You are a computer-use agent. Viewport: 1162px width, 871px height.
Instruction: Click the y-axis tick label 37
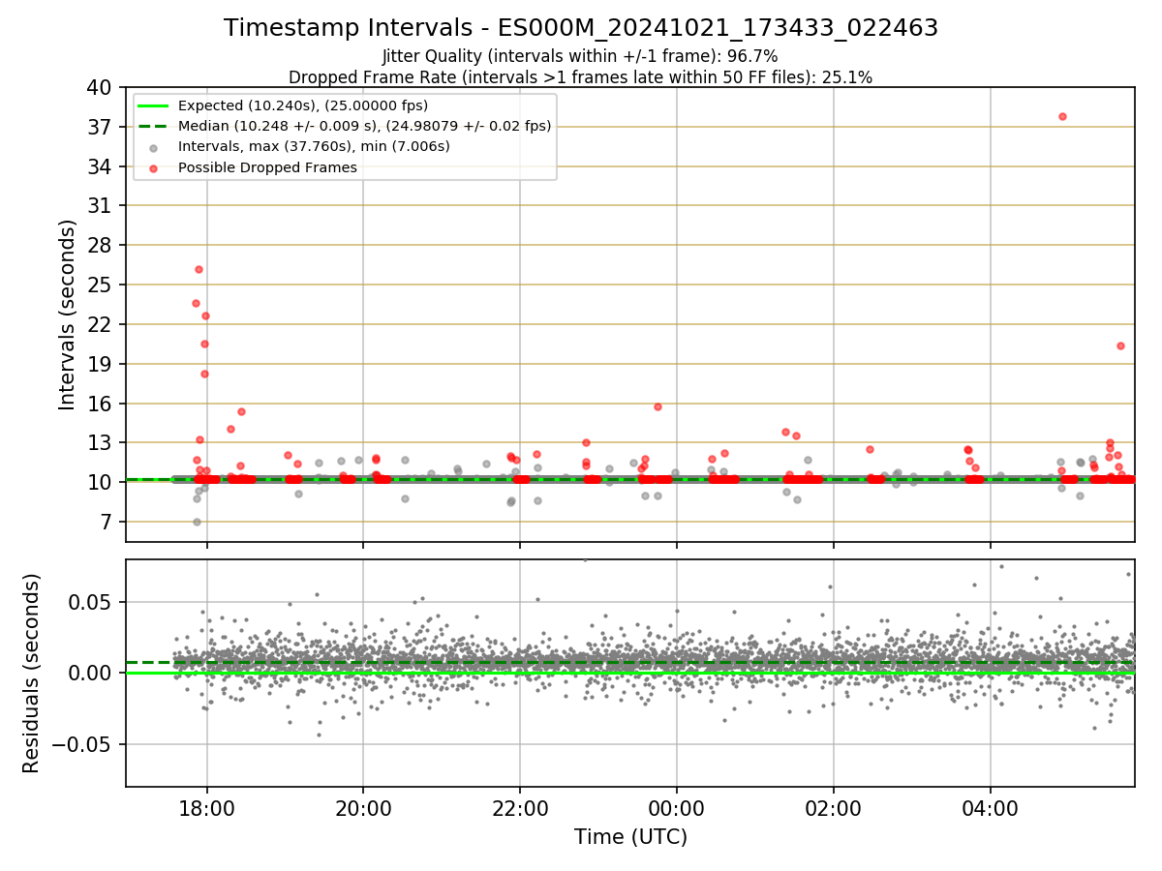pos(100,128)
